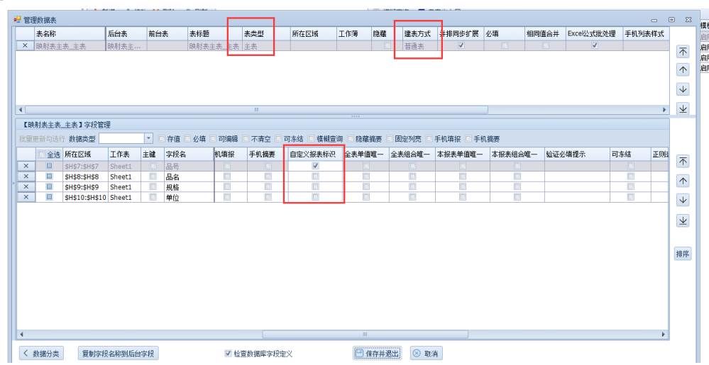Open the 数据类型 dropdown

click(148, 138)
